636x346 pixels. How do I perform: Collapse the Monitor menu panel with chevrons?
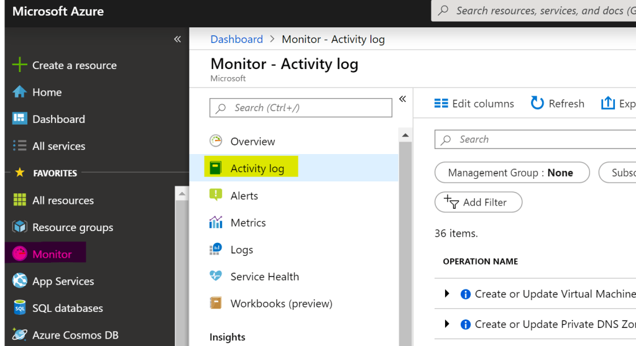[402, 99]
